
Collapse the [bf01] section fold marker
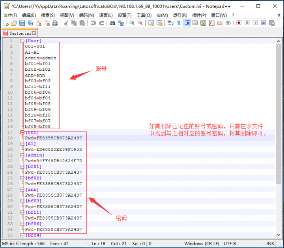(x=22, y=167)
